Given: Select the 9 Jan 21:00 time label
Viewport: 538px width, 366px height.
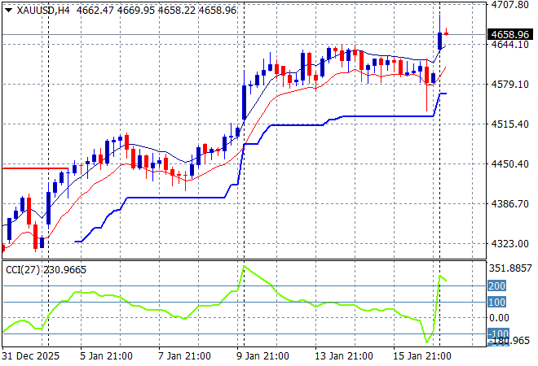Looking at the screenshot, I should coord(263,356).
